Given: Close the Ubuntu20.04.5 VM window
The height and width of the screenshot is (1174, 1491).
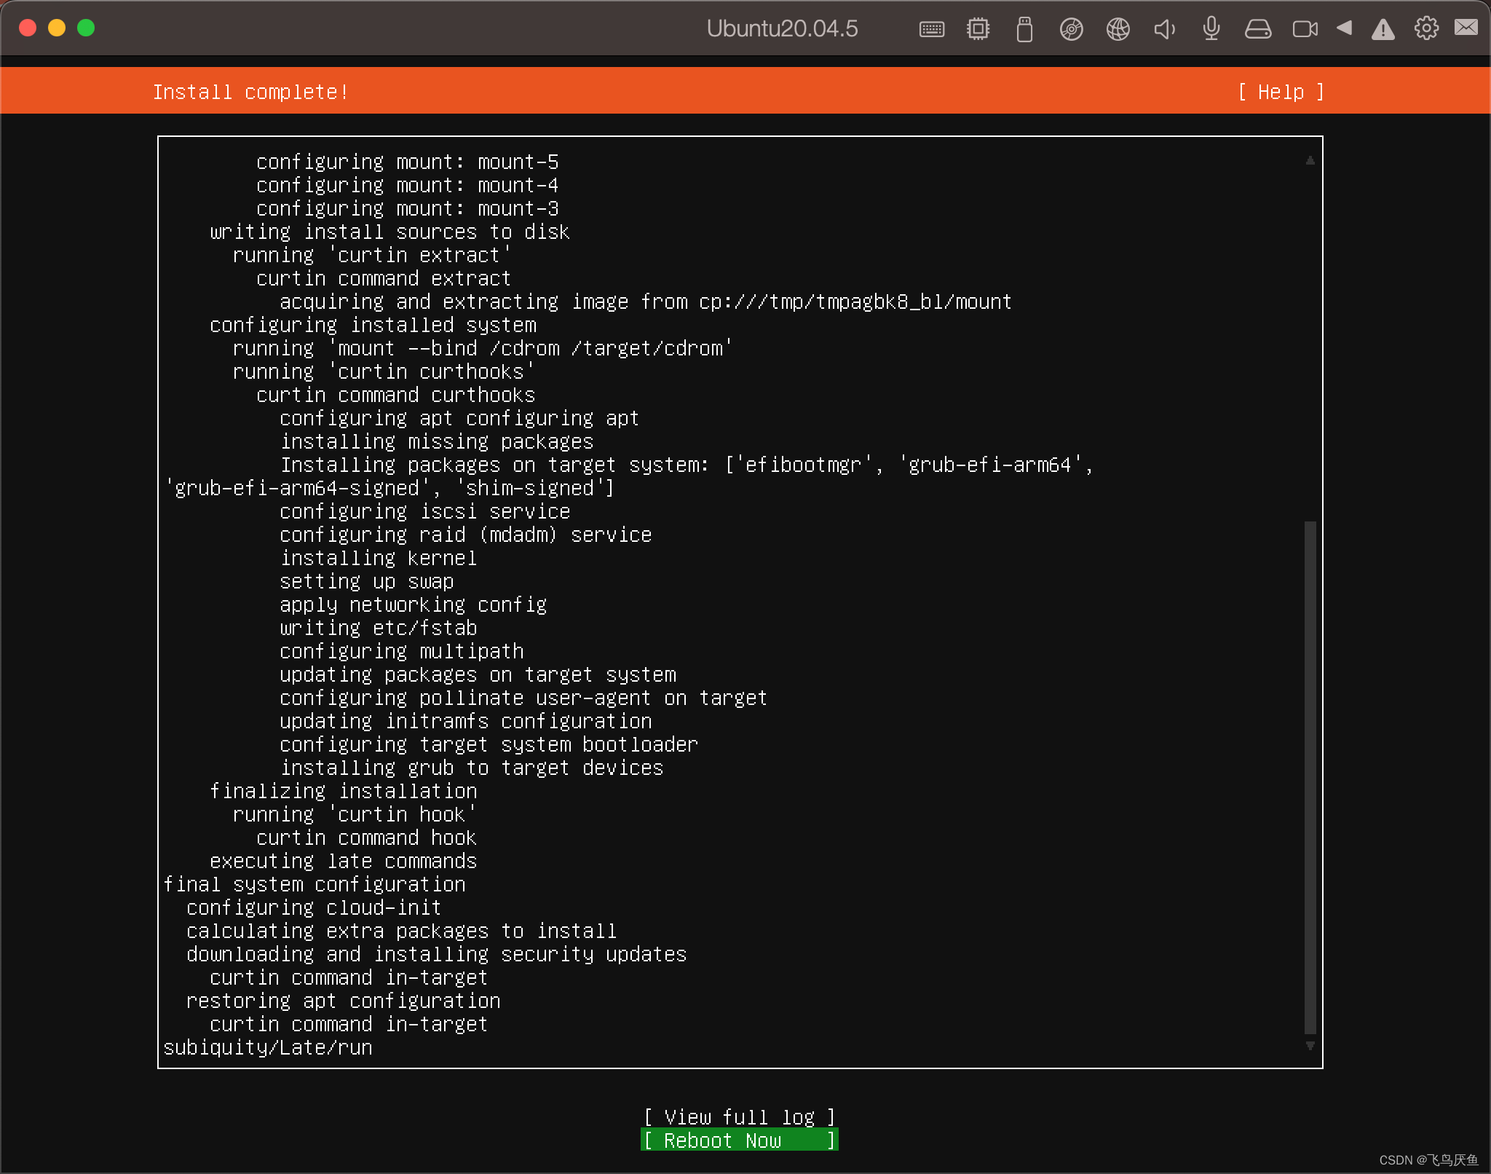Looking at the screenshot, I should 28,28.
